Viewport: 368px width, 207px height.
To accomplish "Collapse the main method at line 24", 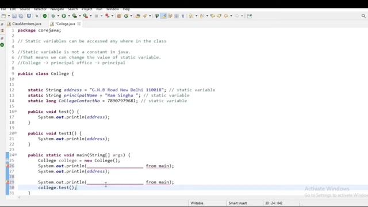I will [16, 155].
